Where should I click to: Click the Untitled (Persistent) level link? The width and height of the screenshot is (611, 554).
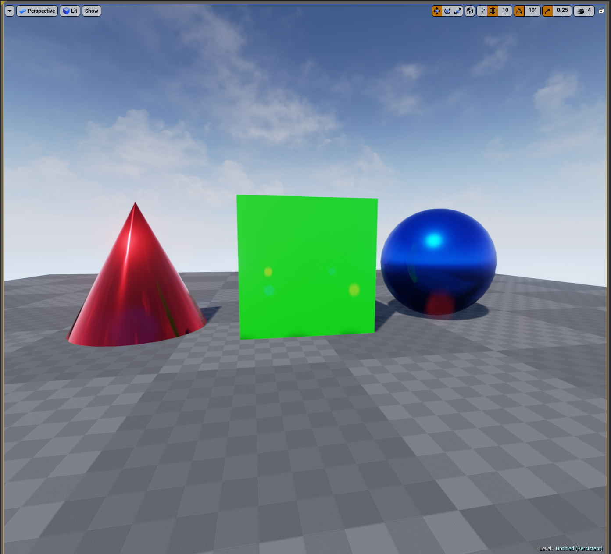579,549
